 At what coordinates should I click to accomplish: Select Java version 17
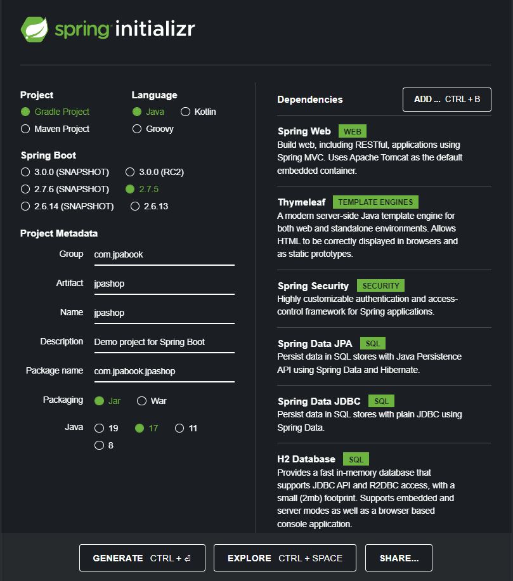pos(140,428)
